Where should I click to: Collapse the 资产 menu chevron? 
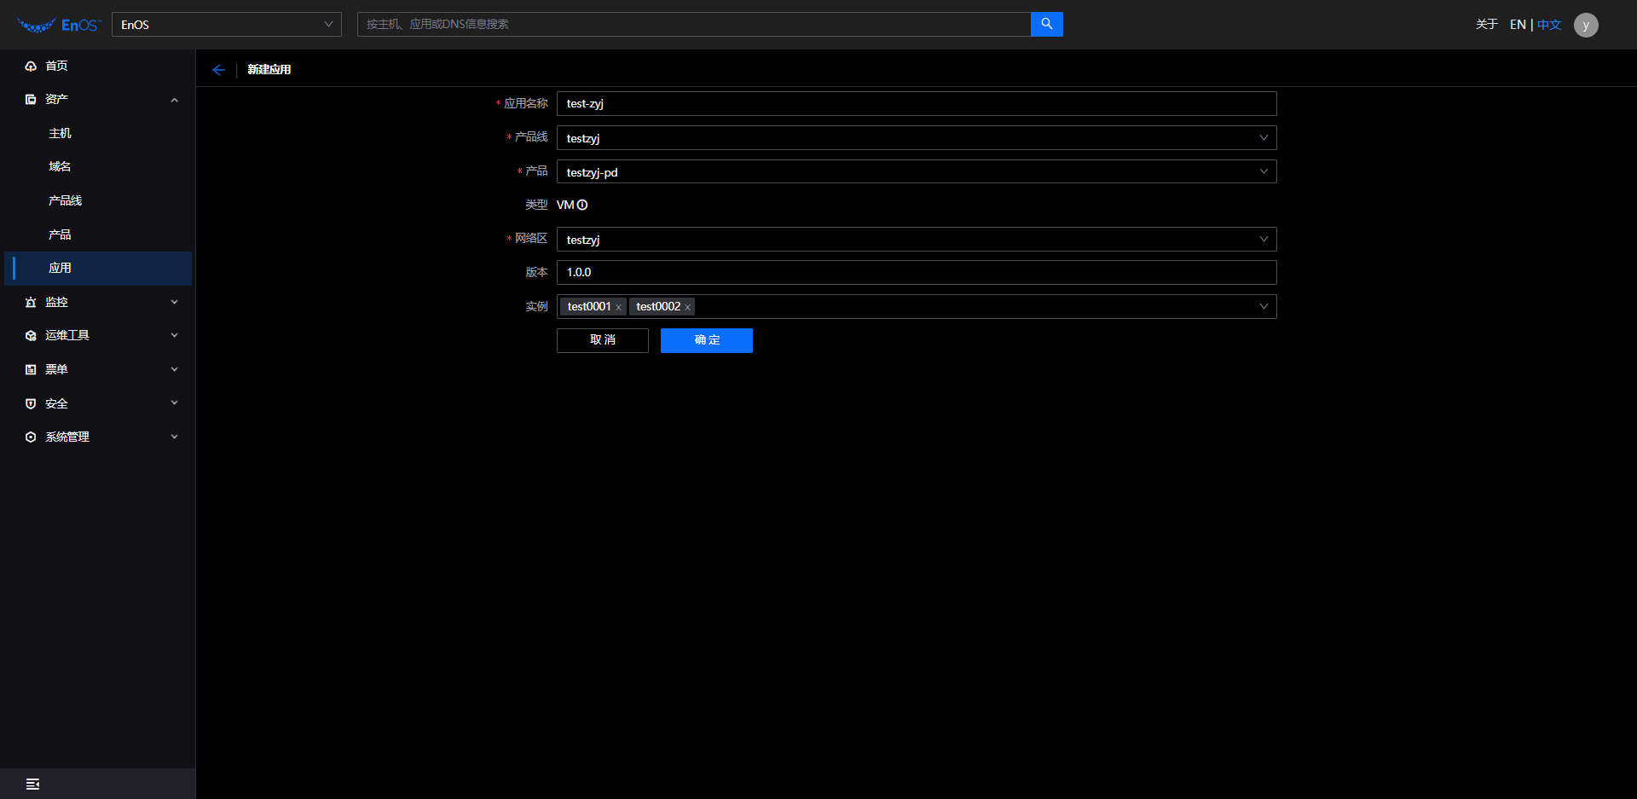tap(175, 100)
